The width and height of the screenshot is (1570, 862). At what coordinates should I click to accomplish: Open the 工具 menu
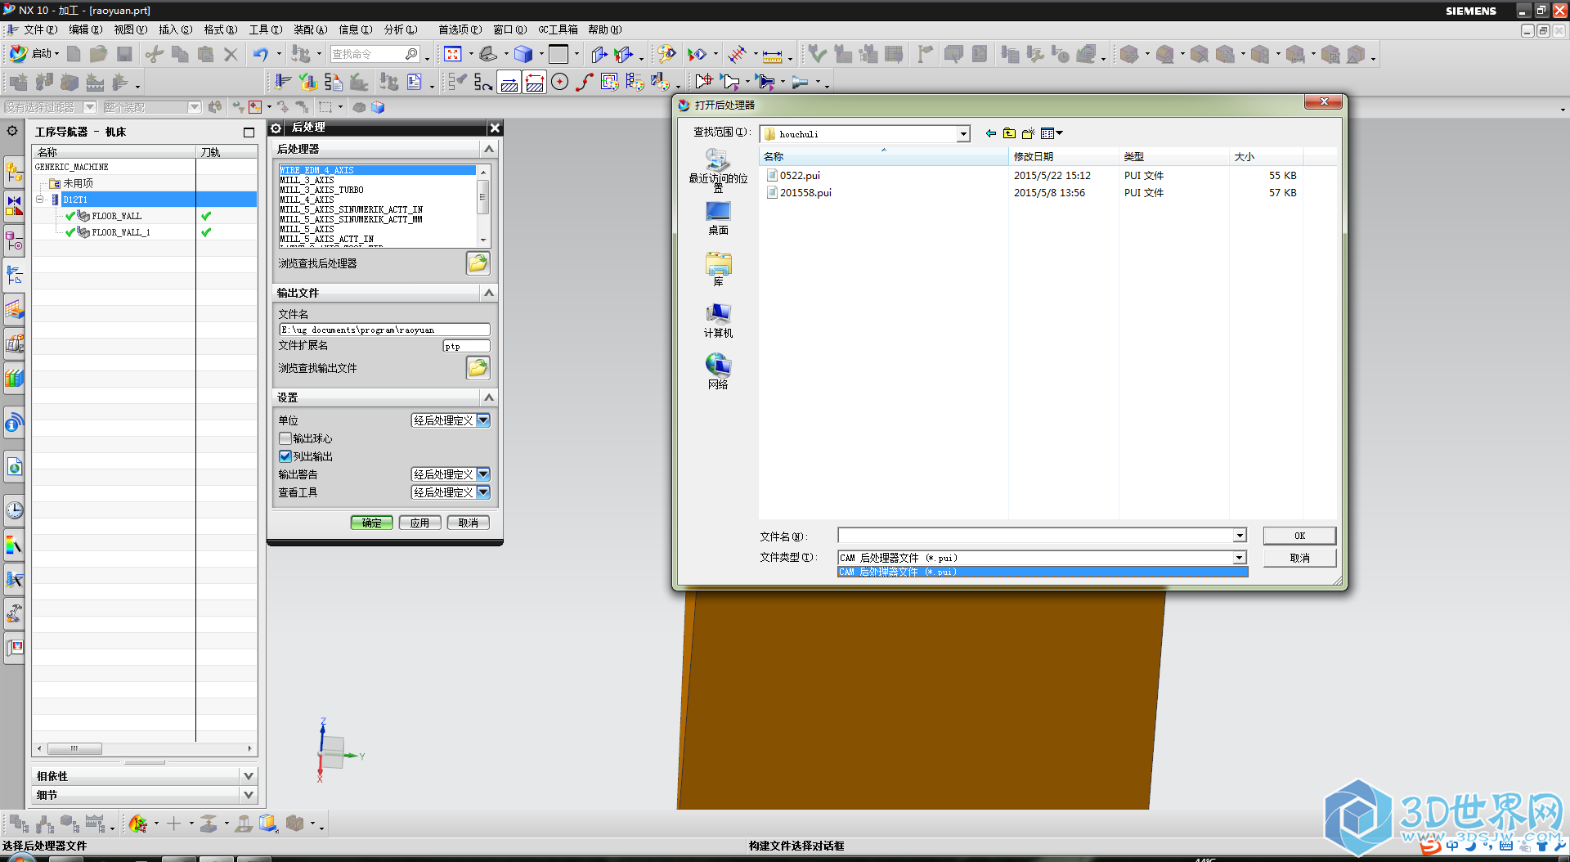click(265, 29)
